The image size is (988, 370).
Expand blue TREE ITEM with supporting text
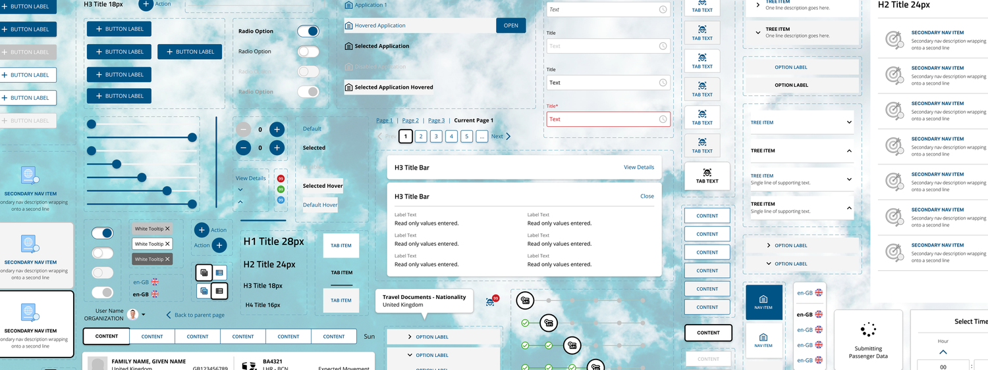pos(849,179)
